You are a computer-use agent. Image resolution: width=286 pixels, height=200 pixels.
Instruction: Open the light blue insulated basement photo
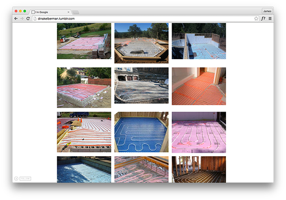pyautogui.click(x=199, y=41)
